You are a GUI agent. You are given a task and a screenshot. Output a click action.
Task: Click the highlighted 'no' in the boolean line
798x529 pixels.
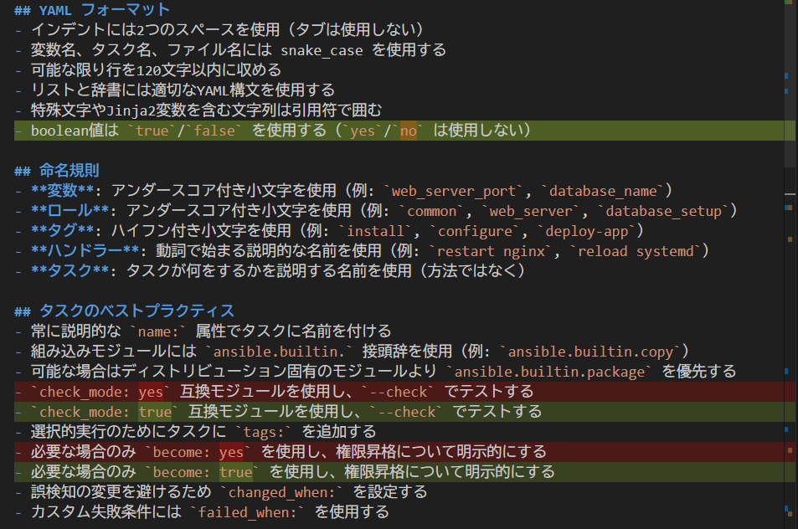coord(408,131)
